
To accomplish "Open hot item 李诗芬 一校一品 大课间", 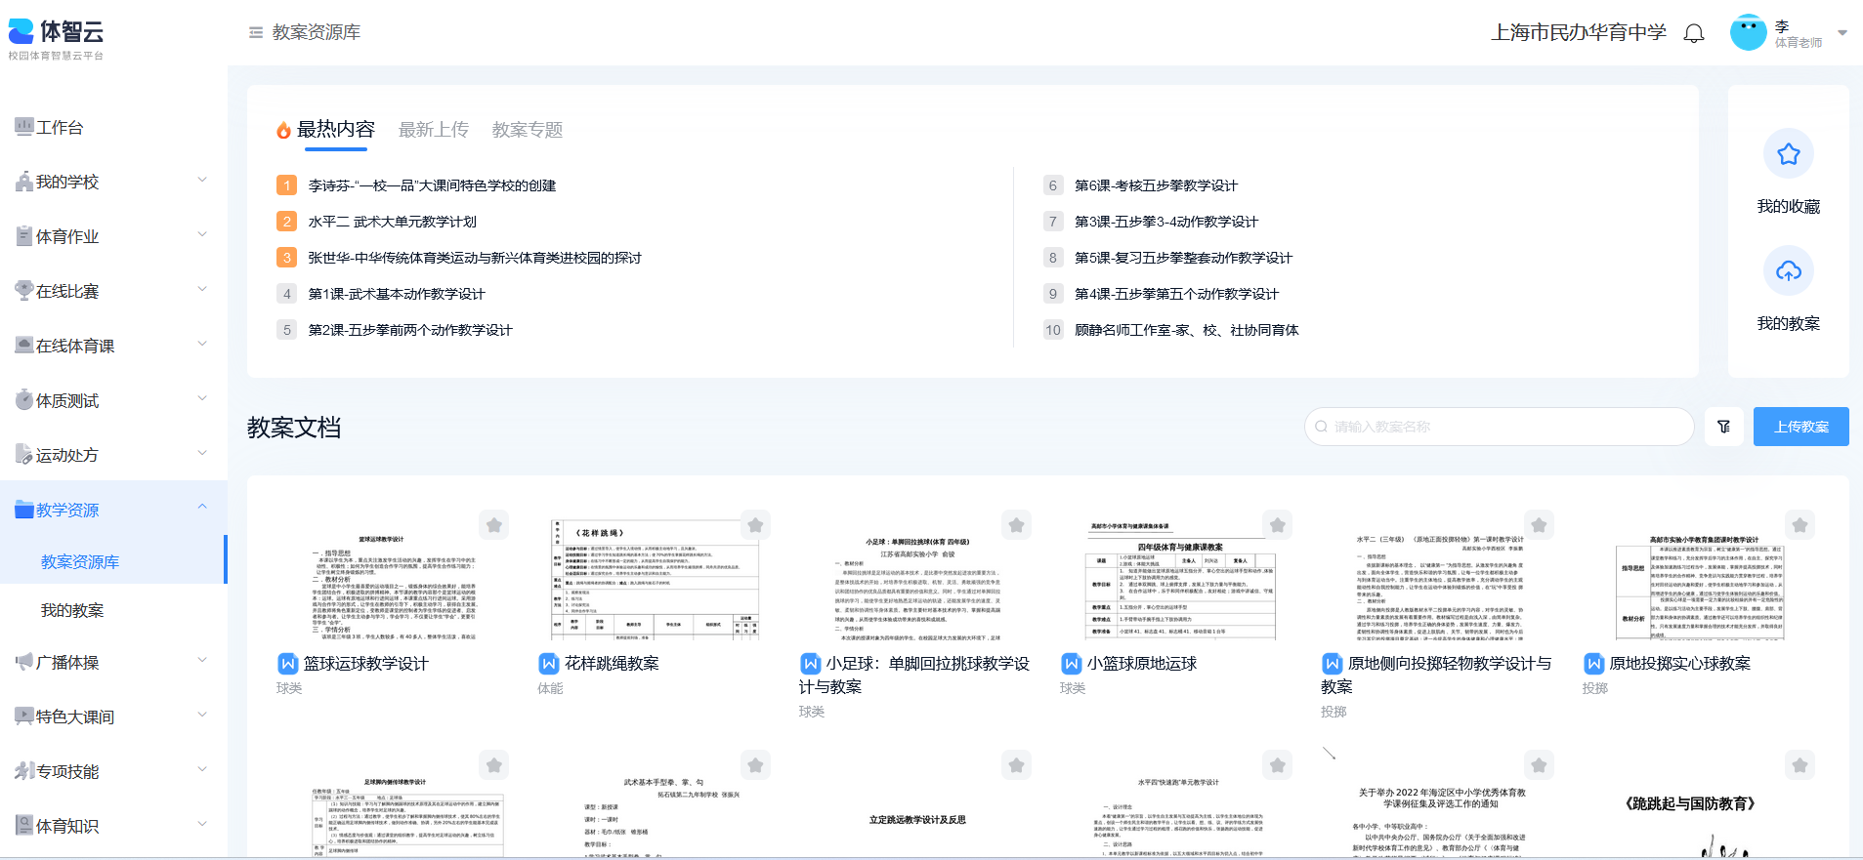I will pyautogui.click(x=432, y=185).
